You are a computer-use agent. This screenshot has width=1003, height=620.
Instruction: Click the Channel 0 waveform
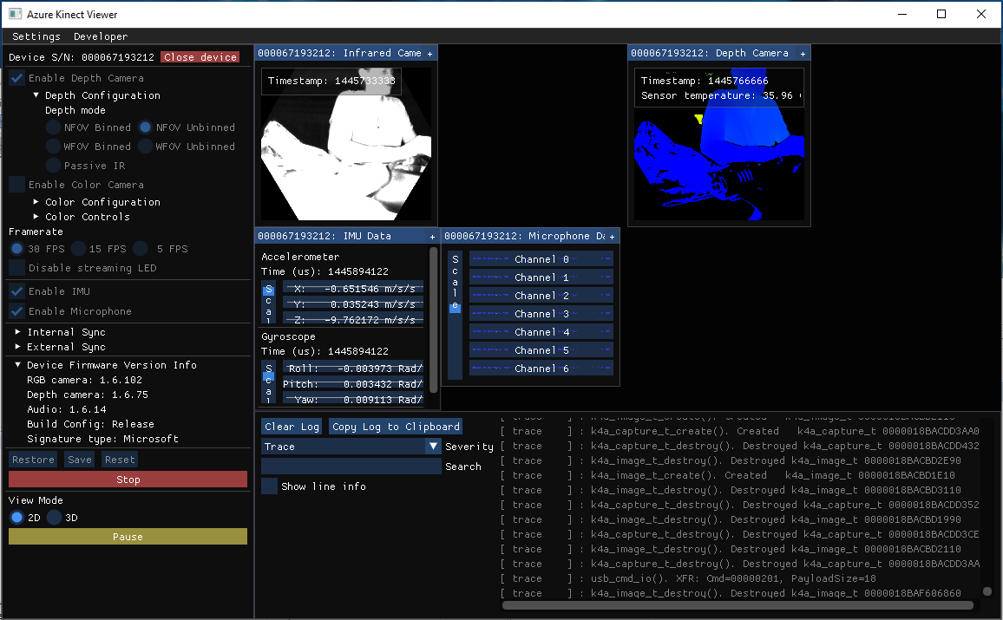541,259
